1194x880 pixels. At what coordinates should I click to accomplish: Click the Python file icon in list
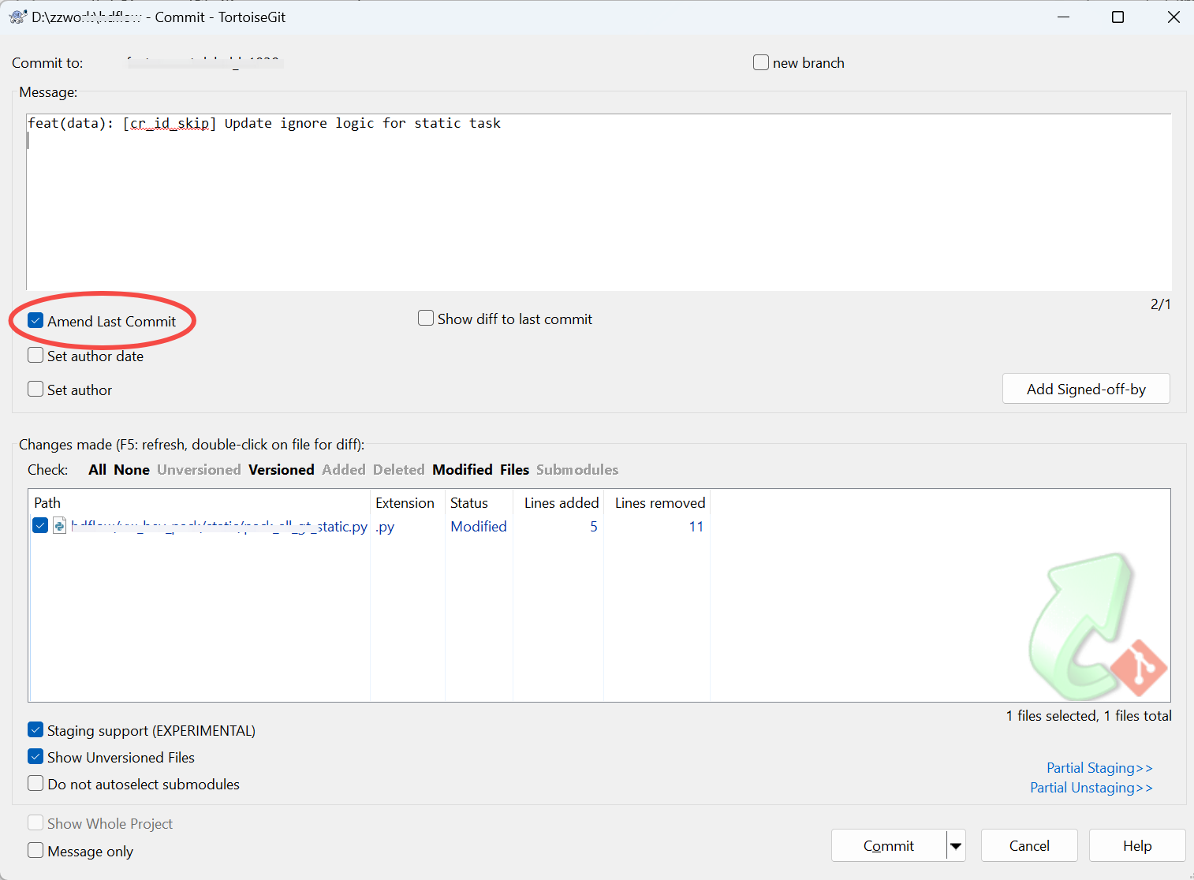point(59,525)
